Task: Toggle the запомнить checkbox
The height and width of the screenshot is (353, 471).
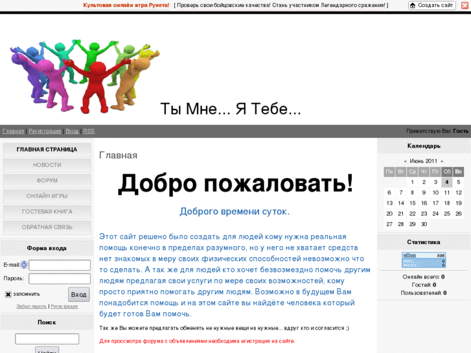Action: (8, 295)
